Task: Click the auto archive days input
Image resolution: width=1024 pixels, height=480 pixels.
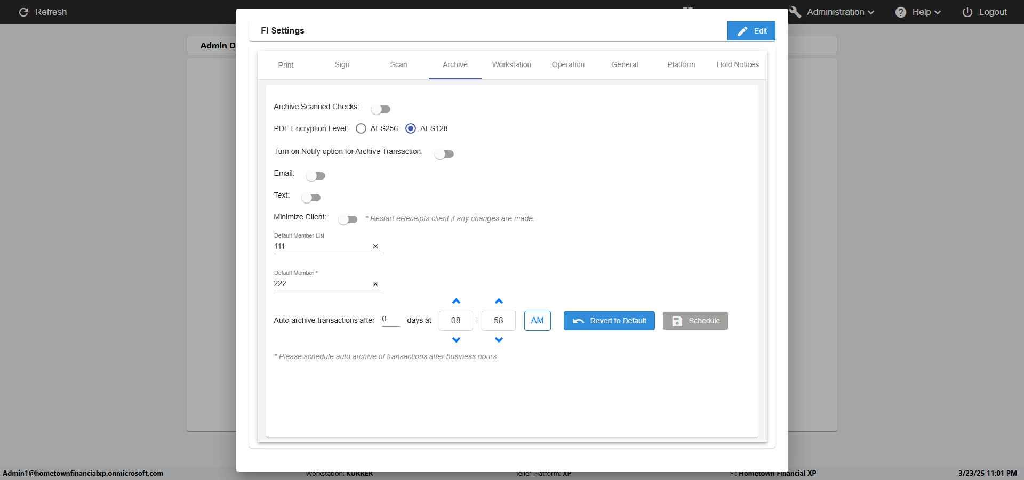Action: 390,320
